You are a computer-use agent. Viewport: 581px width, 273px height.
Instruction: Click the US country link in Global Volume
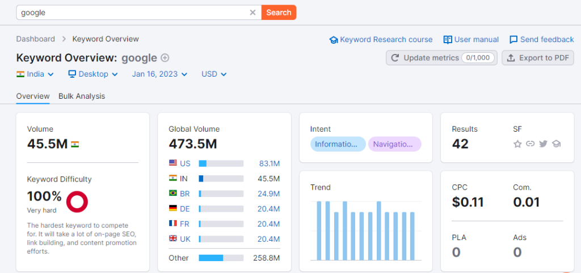point(186,163)
